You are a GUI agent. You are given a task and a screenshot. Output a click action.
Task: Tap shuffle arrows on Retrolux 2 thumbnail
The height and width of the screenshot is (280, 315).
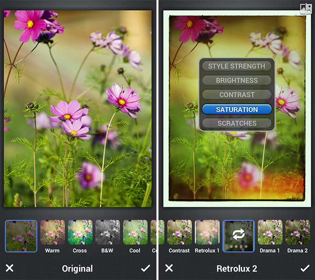coord(238,235)
